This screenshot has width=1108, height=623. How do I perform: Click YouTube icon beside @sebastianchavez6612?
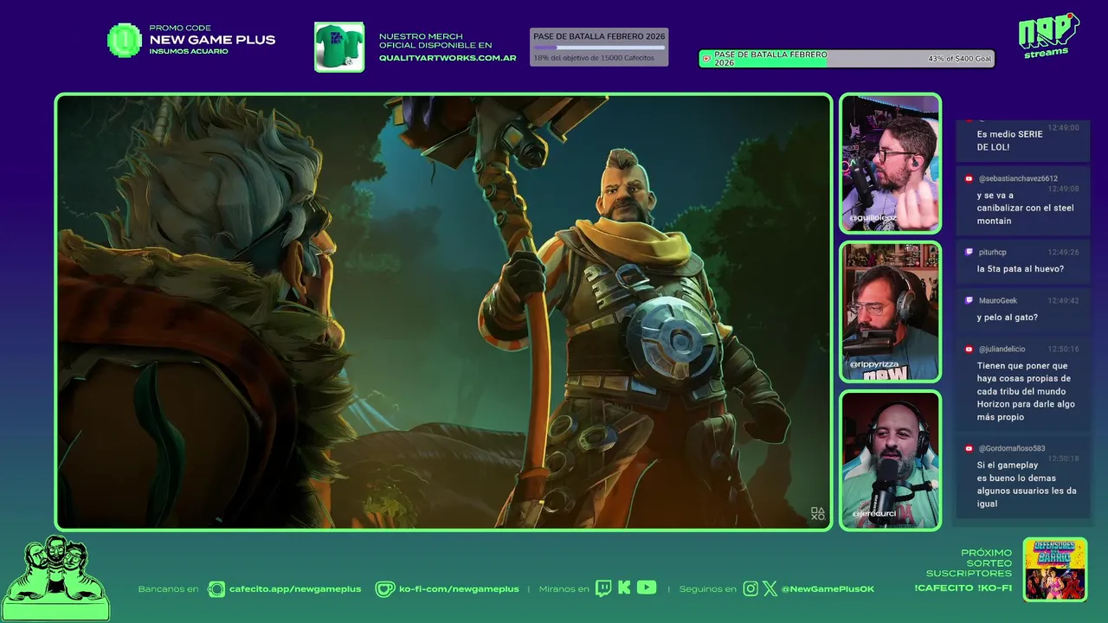point(969,178)
